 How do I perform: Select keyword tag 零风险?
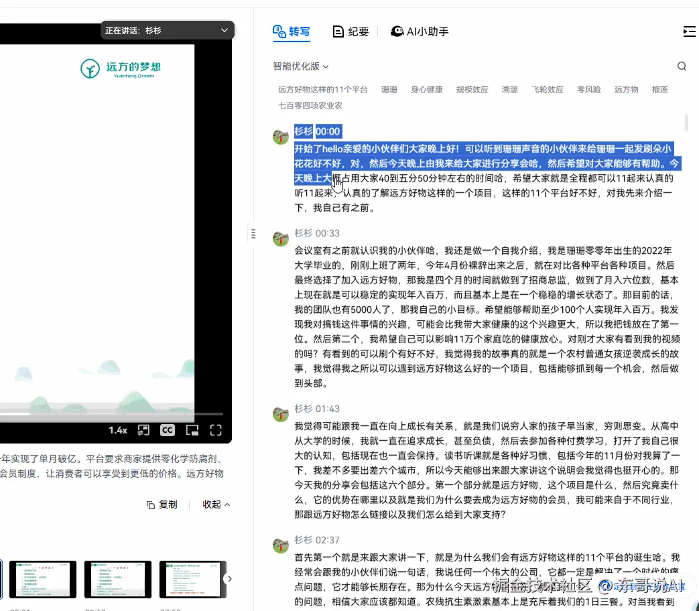588,90
